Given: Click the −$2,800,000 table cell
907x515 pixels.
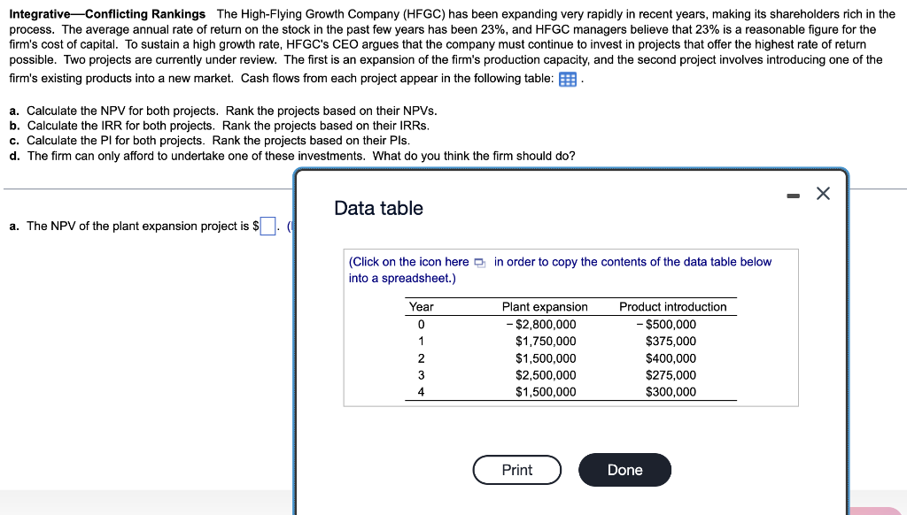Looking at the screenshot, I should coord(541,324).
